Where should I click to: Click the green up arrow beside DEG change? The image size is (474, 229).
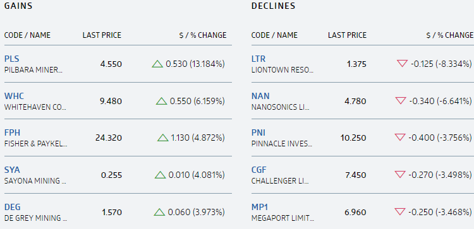(x=159, y=212)
